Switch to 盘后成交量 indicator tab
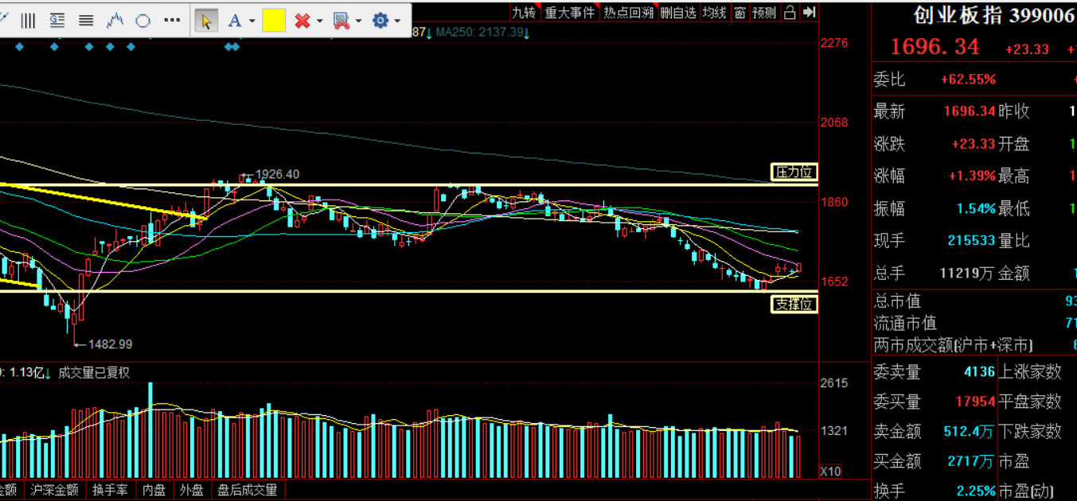Image resolution: width=1077 pixels, height=501 pixels. (x=248, y=490)
